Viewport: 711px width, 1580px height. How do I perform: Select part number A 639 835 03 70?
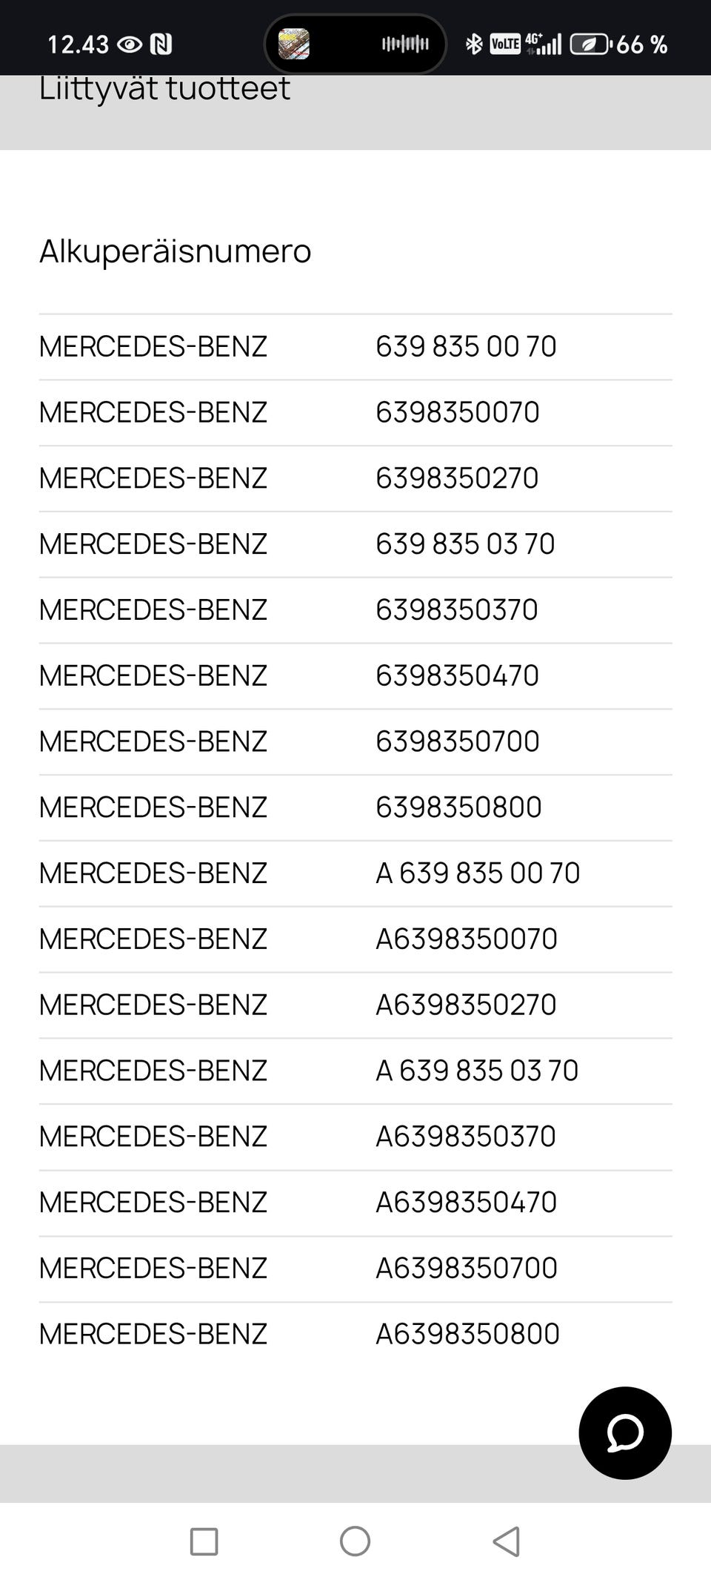(x=477, y=1071)
